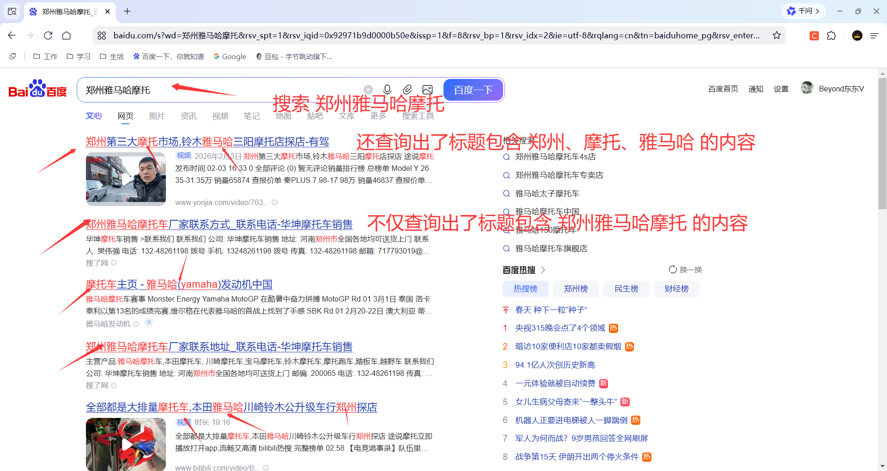Image resolution: width=887 pixels, height=471 pixels.
Task: Bookmark this page with the star icon
Action: tap(777, 36)
